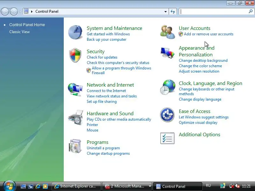Click the User Accounts people icon

tap(168, 32)
